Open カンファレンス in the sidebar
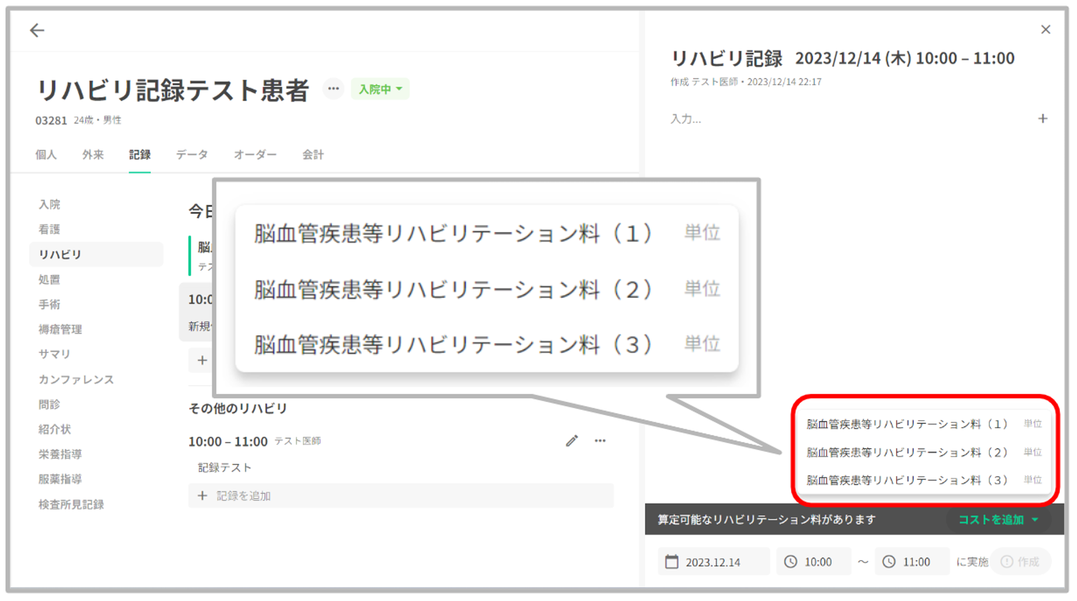The width and height of the screenshot is (1077, 601). tap(76, 380)
